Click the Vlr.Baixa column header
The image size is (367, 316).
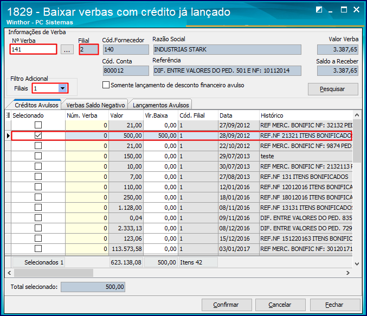[160, 115]
